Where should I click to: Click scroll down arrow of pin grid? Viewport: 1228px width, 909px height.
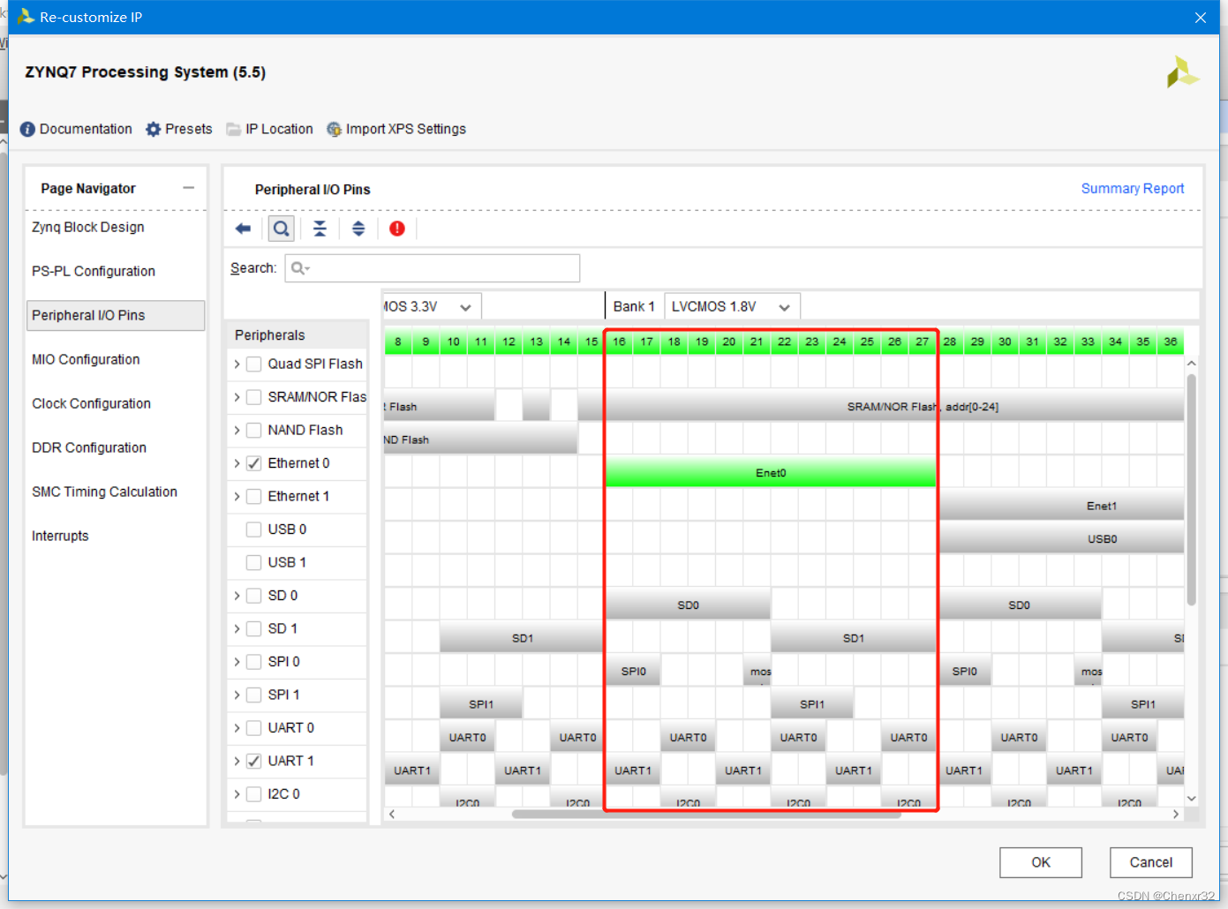(x=1191, y=798)
